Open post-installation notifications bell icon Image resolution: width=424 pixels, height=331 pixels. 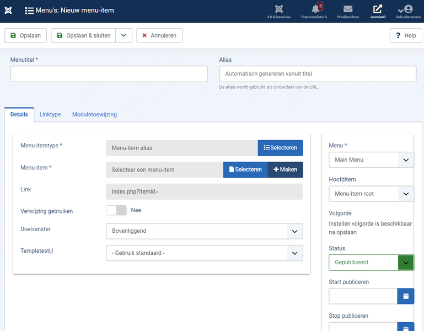tap(315, 9)
